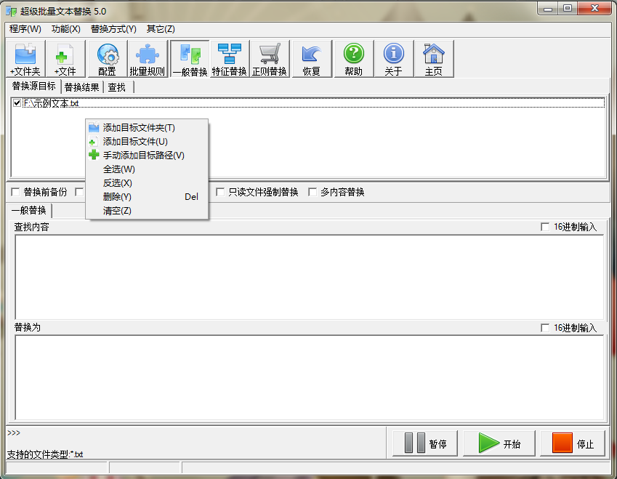Switch to the 替换结果 tab
The image size is (617, 479).
pyautogui.click(x=82, y=87)
